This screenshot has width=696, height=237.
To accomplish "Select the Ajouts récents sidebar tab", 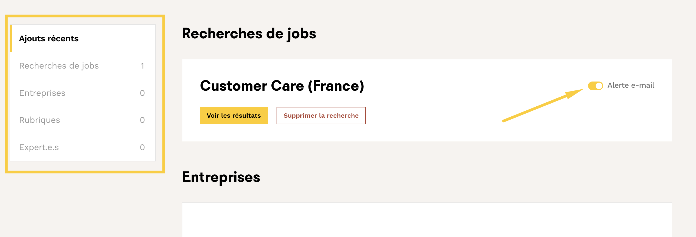I will coord(49,39).
